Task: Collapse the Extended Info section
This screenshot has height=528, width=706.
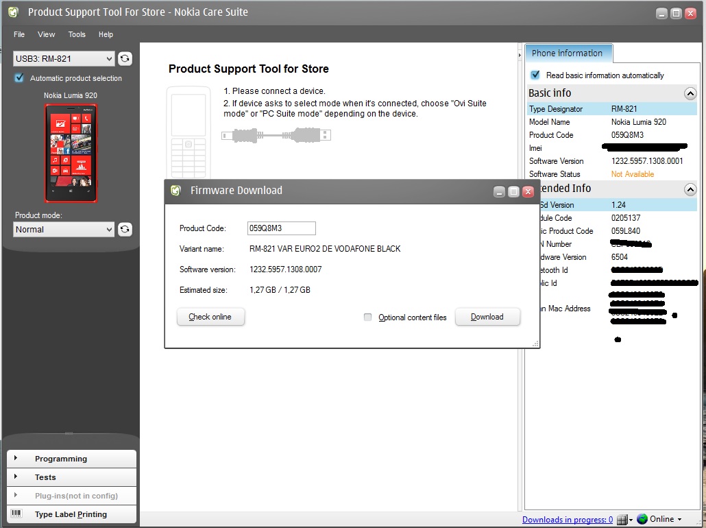Action: pyautogui.click(x=690, y=189)
